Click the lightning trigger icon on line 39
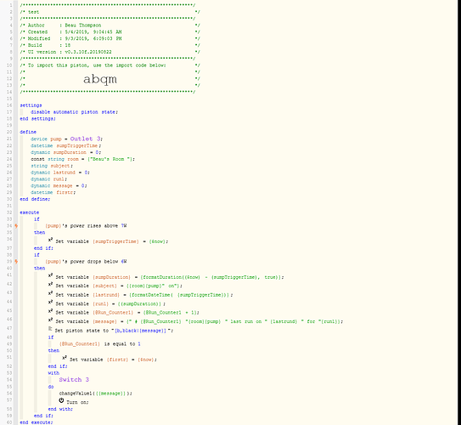This screenshot has height=425, width=461. click(16, 261)
